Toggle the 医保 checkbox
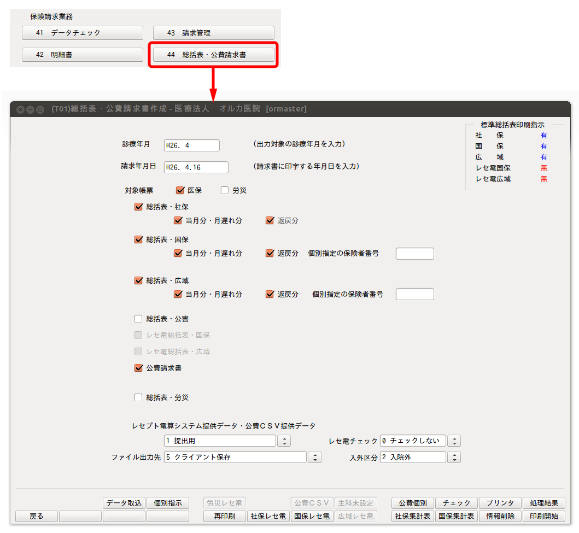579x533 pixels. 180,190
